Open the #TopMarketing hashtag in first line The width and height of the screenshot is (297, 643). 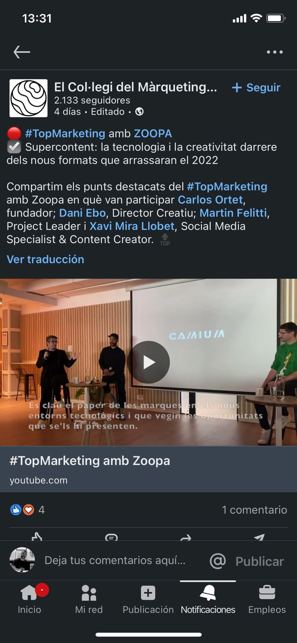[x=65, y=133]
